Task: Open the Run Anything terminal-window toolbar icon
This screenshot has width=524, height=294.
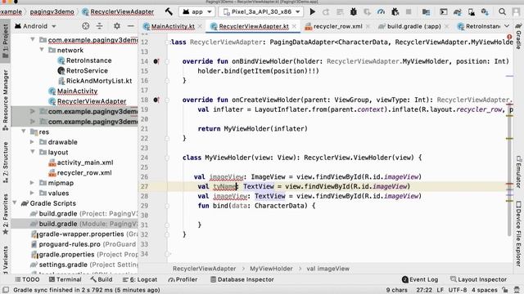Action: (444, 12)
